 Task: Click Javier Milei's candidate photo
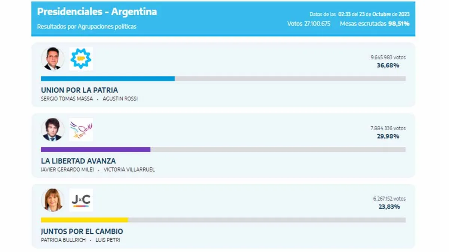pos(52,130)
